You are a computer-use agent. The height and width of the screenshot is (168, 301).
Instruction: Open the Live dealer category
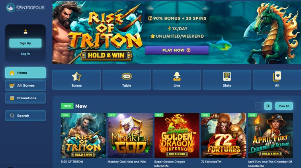pyautogui.click(x=177, y=80)
